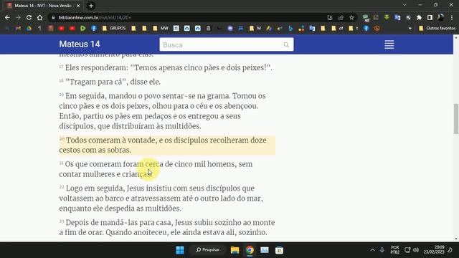The image size is (459, 258).
Task: View site security lock info
Action: coord(53,17)
